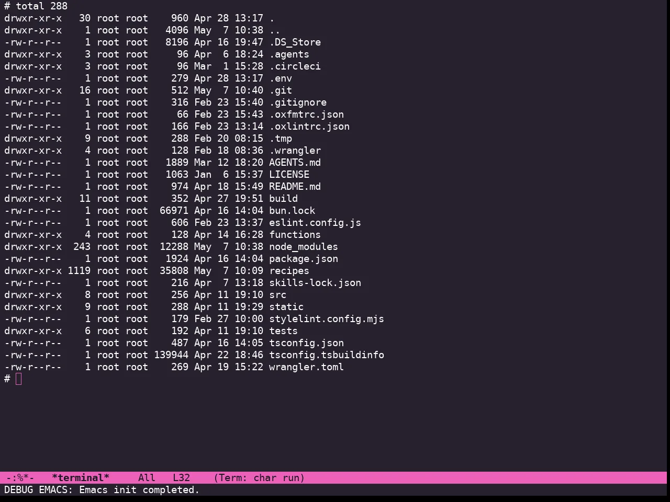Click the tsconfig.json file name
Screen dimensions: 670x502
[306, 343]
